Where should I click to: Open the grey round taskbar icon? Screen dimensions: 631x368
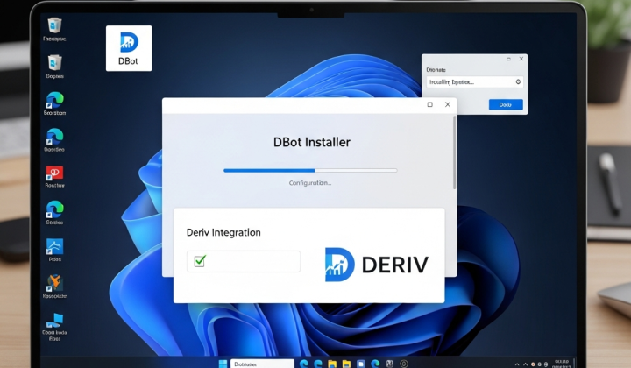coord(389,364)
